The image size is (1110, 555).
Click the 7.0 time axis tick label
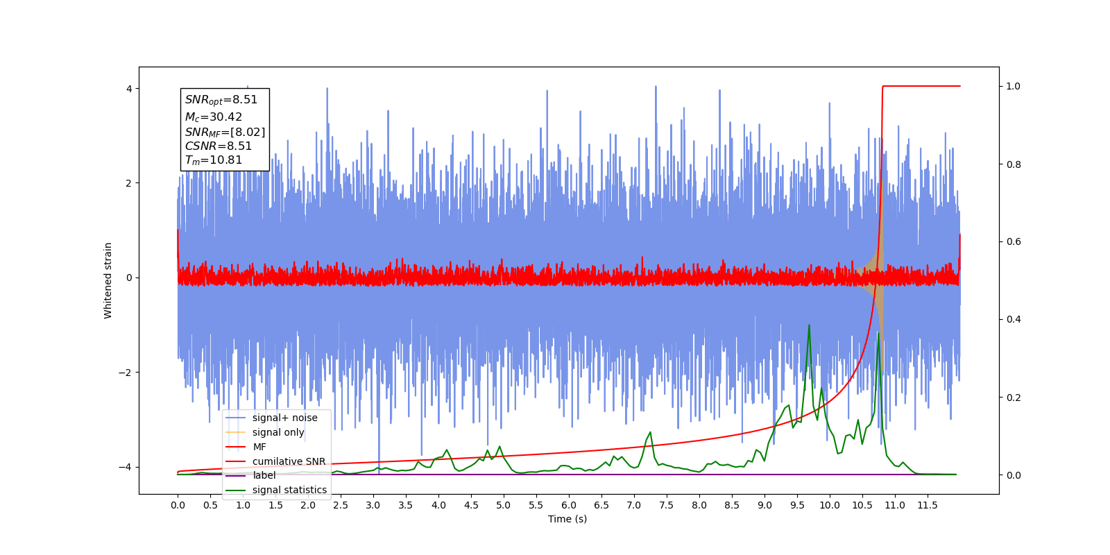pos(634,505)
